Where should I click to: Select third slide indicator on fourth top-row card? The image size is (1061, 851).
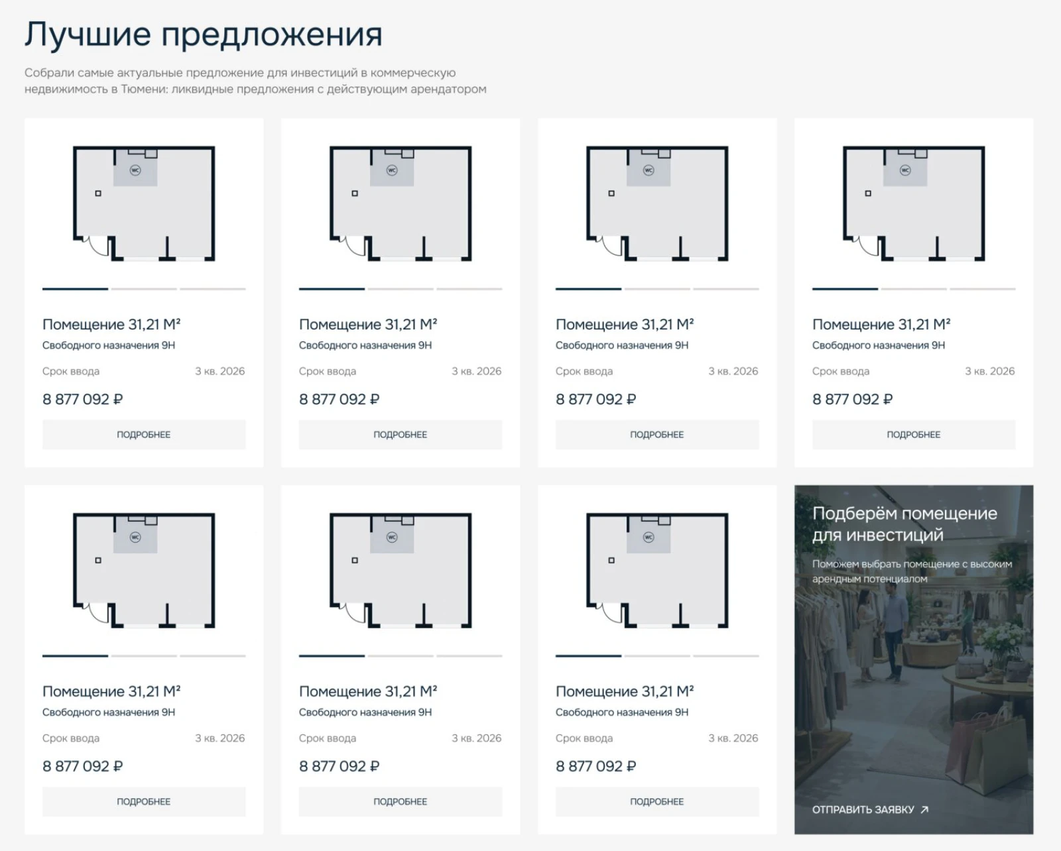coord(983,289)
